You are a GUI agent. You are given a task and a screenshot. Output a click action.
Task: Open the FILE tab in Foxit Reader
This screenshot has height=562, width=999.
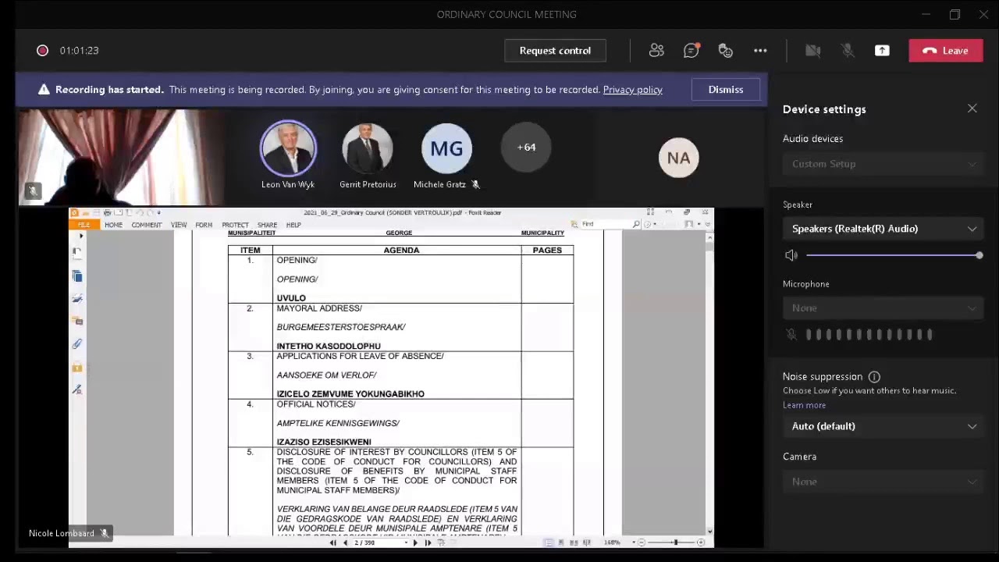click(84, 225)
